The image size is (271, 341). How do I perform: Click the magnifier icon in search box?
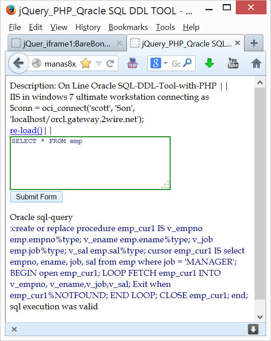(188, 63)
